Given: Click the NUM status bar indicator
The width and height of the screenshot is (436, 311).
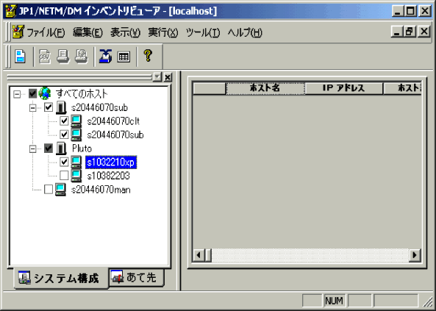Looking at the screenshot, I should click(335, 301).
